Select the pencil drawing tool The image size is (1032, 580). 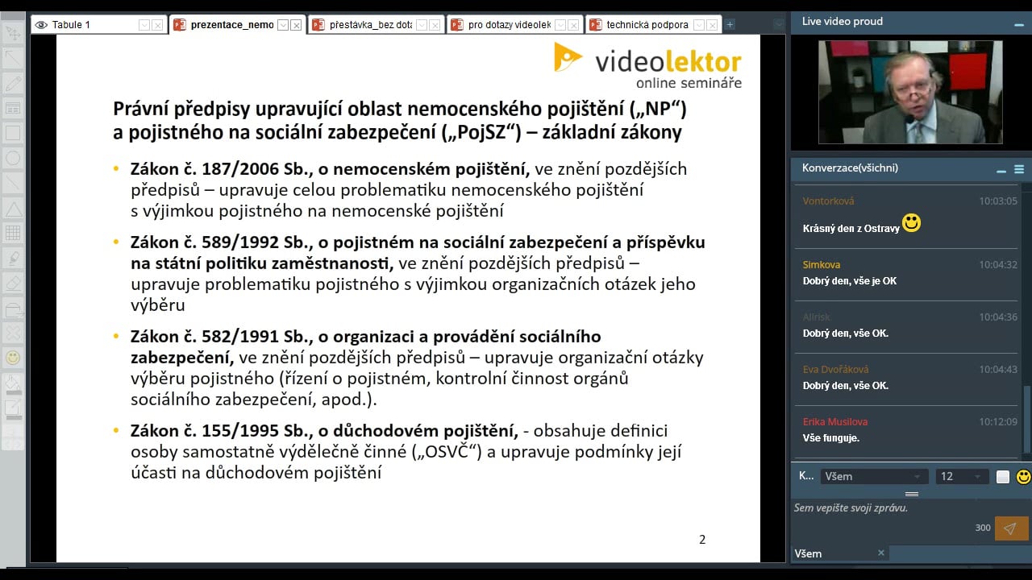coord(13,83)
